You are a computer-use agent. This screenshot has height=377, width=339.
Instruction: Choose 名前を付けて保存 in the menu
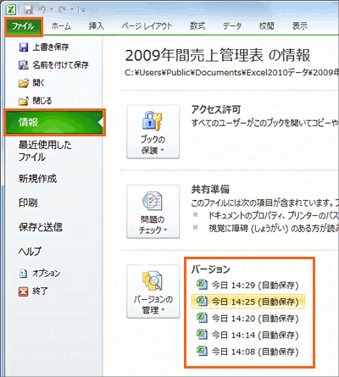[x=53, y=65]
